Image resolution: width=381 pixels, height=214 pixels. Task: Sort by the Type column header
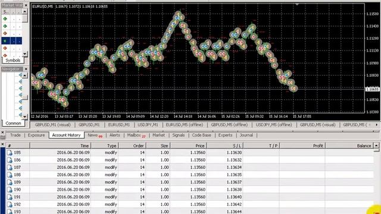[105, 146]
